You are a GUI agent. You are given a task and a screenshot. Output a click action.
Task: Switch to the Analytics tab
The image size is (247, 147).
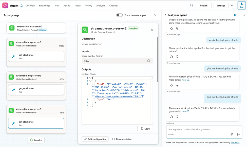tap(101, 6)
